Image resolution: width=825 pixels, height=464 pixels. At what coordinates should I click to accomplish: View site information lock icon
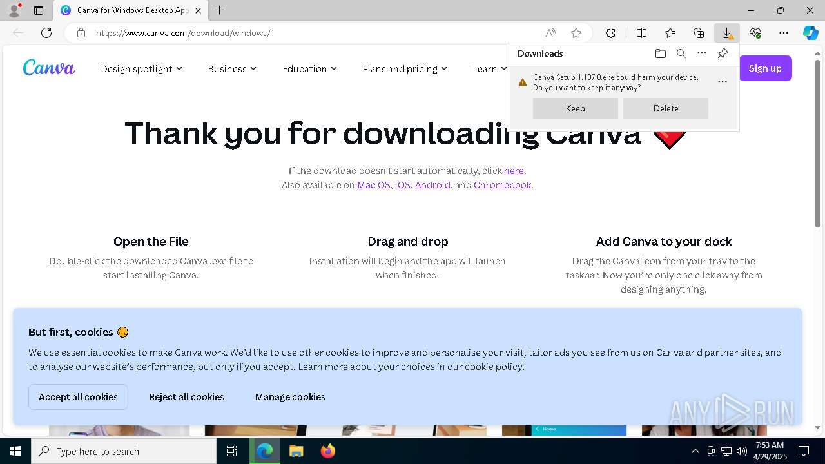click(81, 33)
